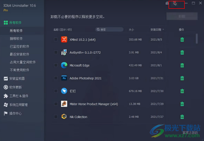
Task: Click the 432.49 MB size value
Action: pos(135,65)
